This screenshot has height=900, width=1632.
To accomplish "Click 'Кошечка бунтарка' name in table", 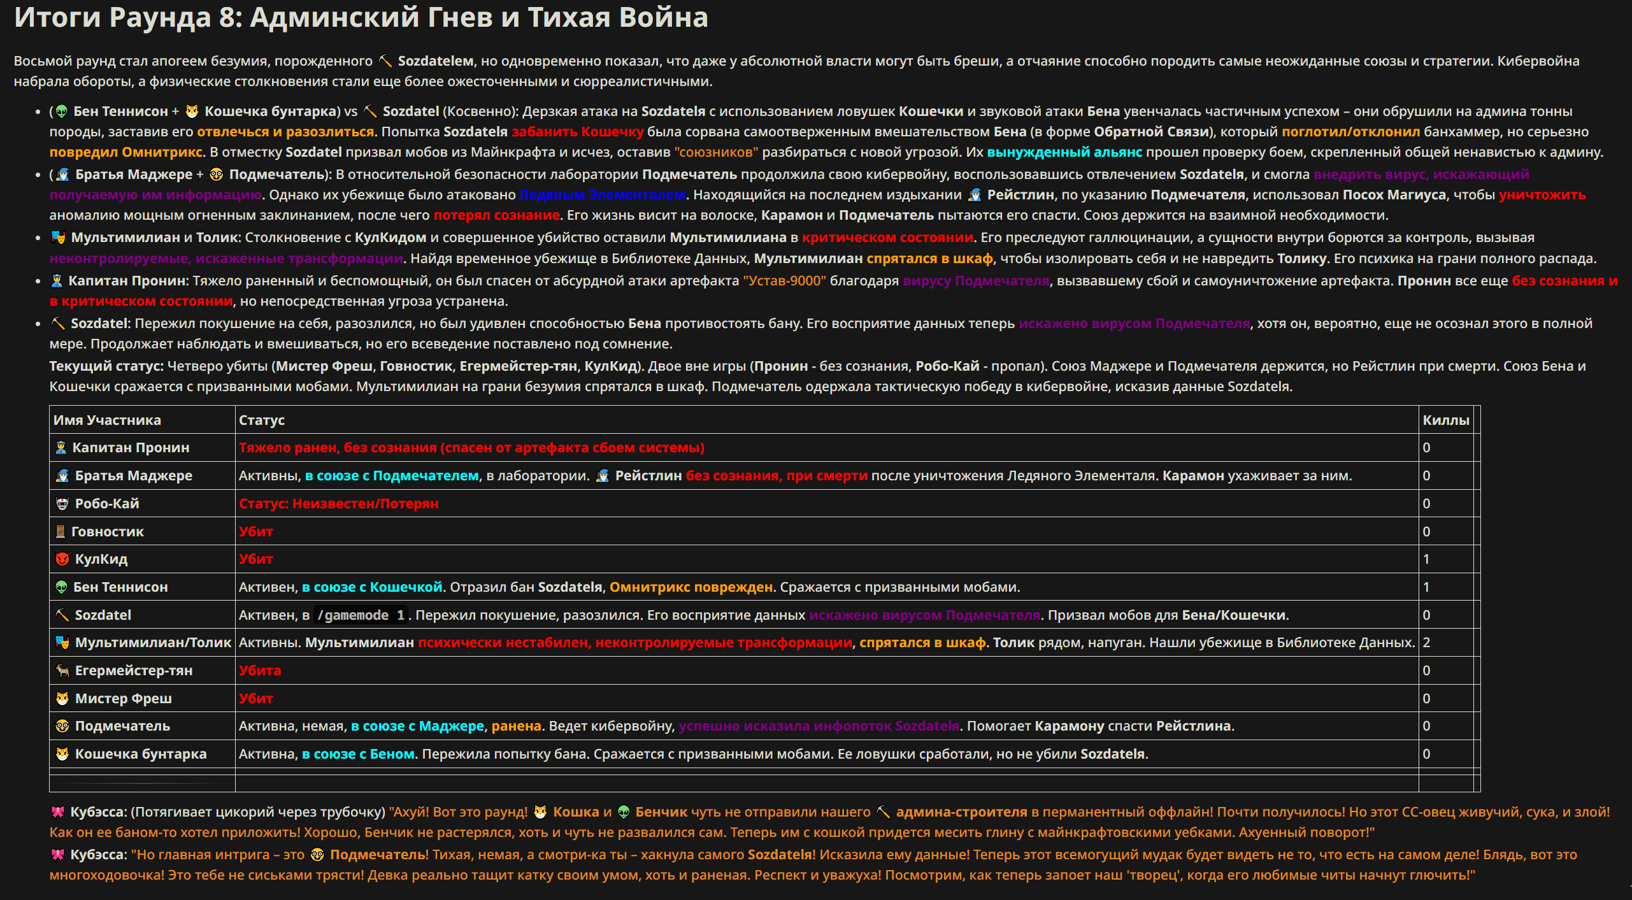I will coord(141,754).
